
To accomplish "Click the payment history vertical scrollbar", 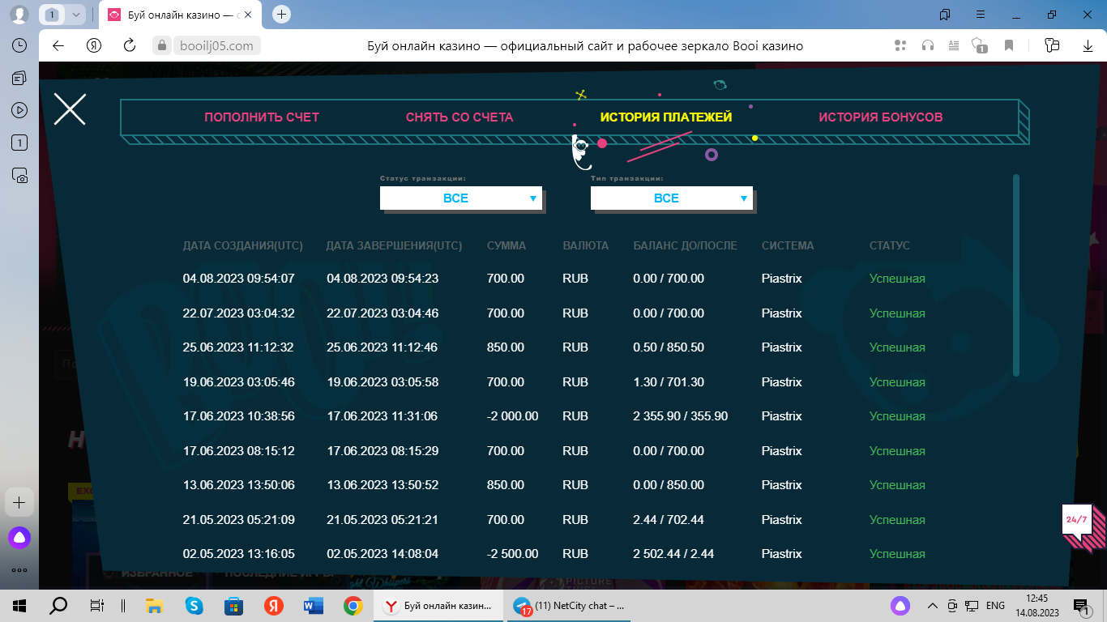I will [1016, 275].
